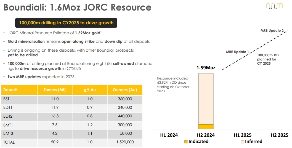Viewport: 292px width, 148px height.
Task: Click the MRE Update 2 label
Action: pyautogui.click(x=272, y=31)
